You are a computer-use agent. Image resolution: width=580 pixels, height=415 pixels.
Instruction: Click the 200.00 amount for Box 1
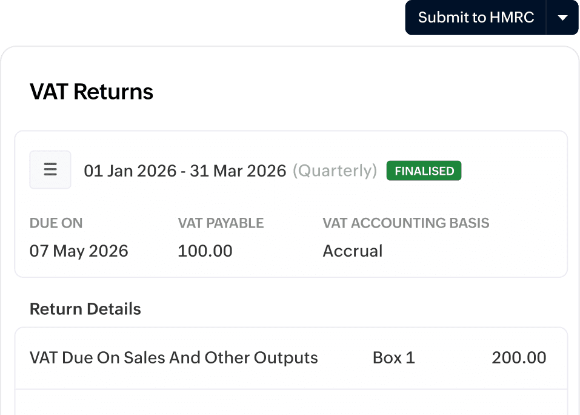tap(519, 358)
